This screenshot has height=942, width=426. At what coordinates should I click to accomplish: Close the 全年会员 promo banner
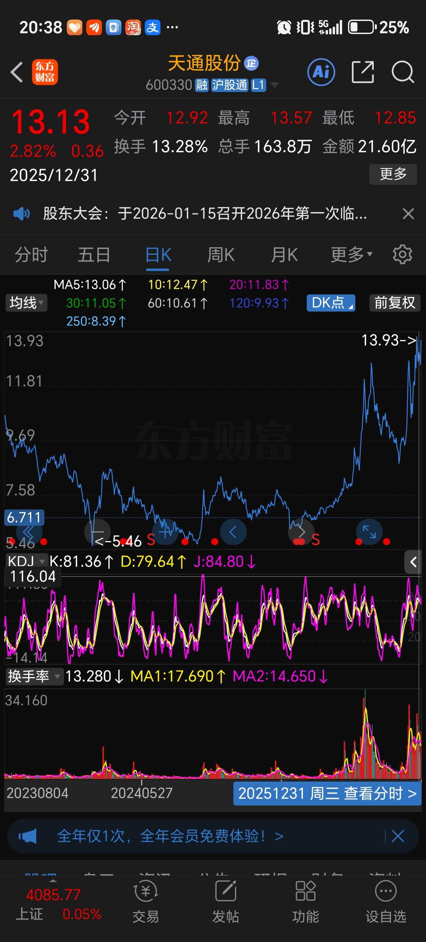click(x=398, y=836)
